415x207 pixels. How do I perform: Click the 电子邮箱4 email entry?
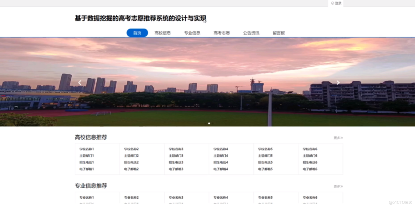coord(220,169)
